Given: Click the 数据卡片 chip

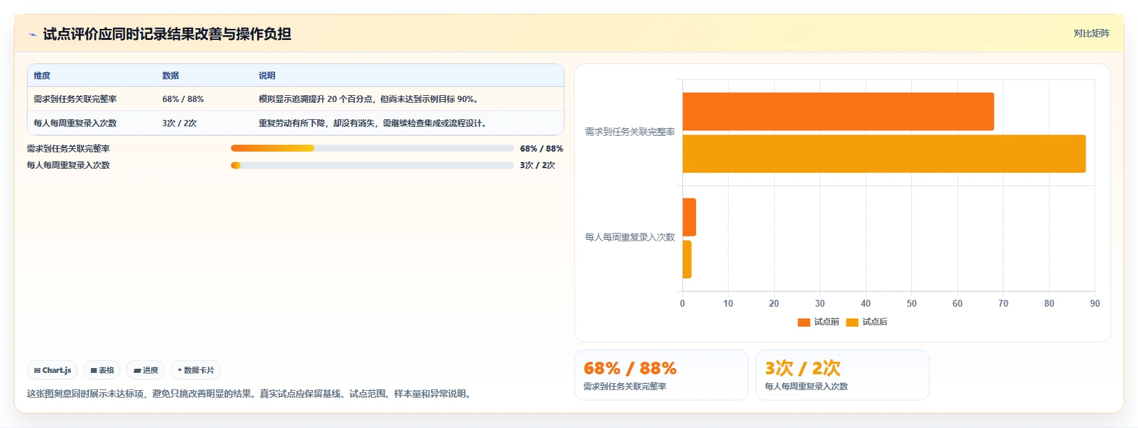Looking at the screenshot, I should 196,370.
